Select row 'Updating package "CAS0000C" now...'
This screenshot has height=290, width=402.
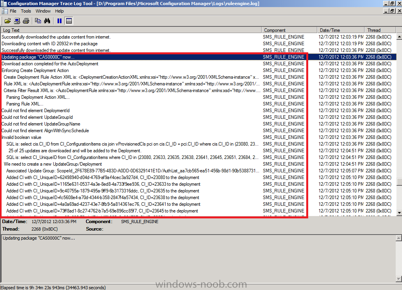[x=198, y=57]
